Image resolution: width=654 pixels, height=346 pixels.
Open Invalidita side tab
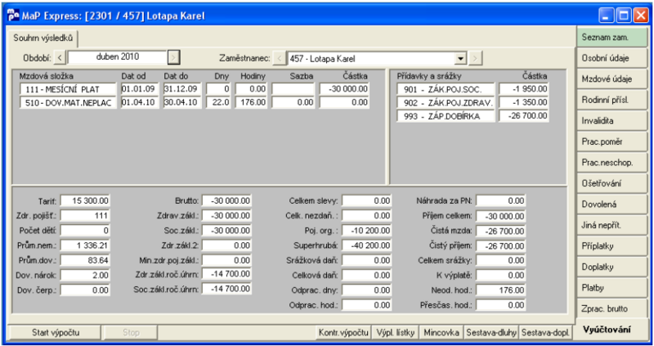(611, 120)
